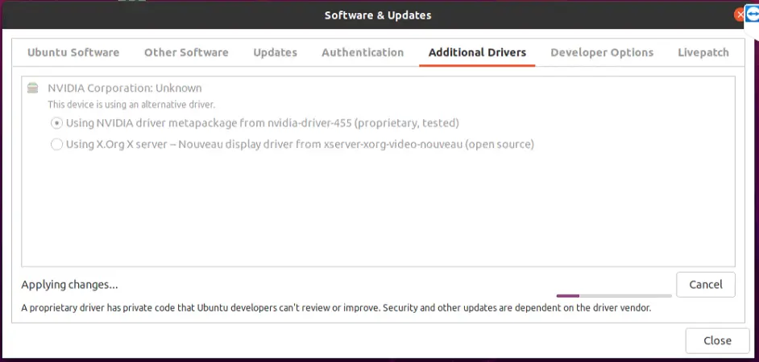The height and width of the screenshot is (362, 759).
Task: Open the Authentication tab
Action: pos(363,52)
